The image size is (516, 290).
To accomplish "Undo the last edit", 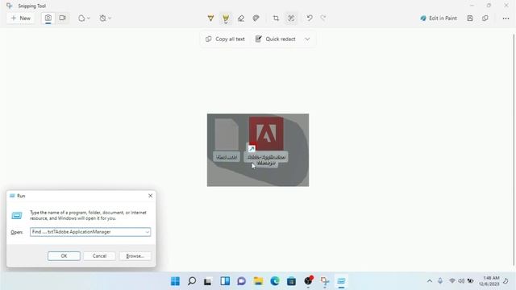I will 310,18.
